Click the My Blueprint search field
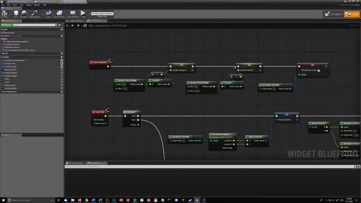Viewport: 361px width, 203px height. pos(34,25)
